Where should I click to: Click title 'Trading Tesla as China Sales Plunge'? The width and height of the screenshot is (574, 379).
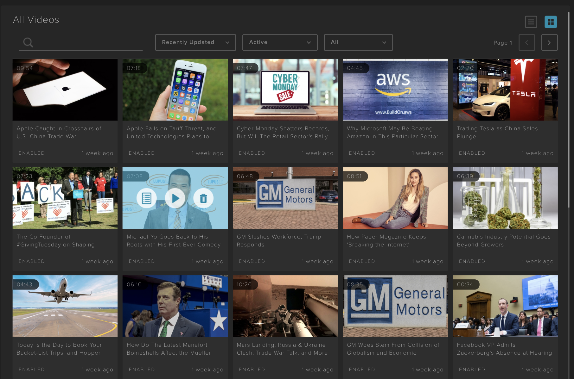(497, 133)
